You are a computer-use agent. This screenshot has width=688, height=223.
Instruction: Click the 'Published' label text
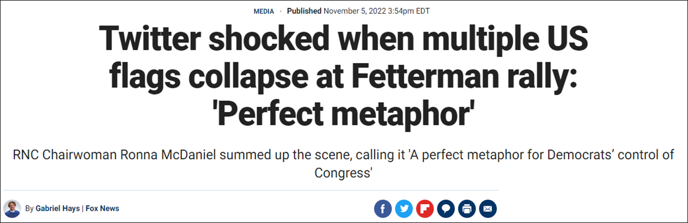pyautogui.click(x=304, y=11)
